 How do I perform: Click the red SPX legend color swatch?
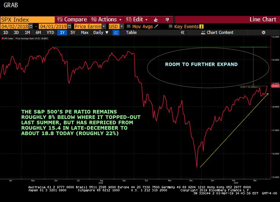[x=3, y=38]
